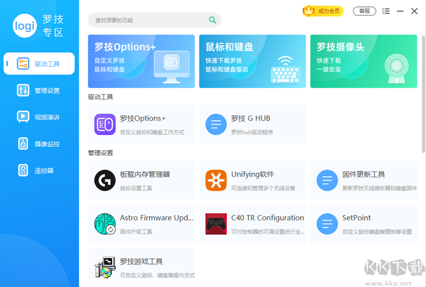Click the crown icon beside 成为会员

point(309,11)
